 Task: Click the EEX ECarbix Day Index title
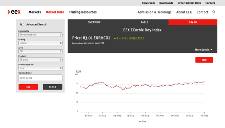click(x=142, y=30)
